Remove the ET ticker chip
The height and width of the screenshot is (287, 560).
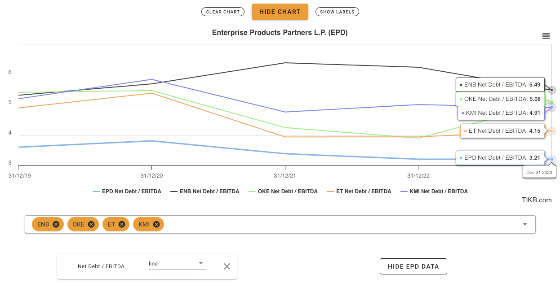pyautogui.click(x=121, y=224)
